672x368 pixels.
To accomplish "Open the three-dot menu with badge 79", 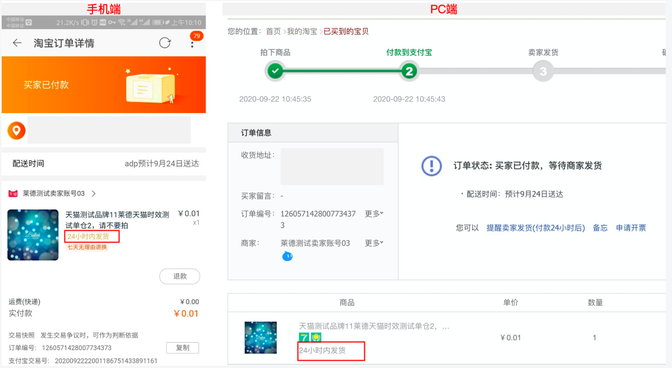I will [x=192, y=44].
